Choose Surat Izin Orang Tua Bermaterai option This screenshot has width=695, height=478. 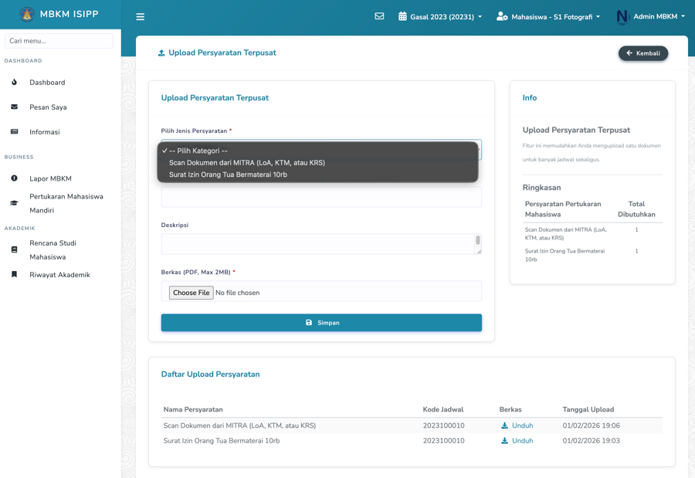click(x=228, y=175)
